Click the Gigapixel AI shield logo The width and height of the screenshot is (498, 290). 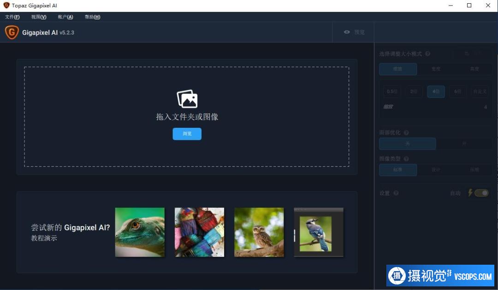pyautogui.click(x=12, y=32)
